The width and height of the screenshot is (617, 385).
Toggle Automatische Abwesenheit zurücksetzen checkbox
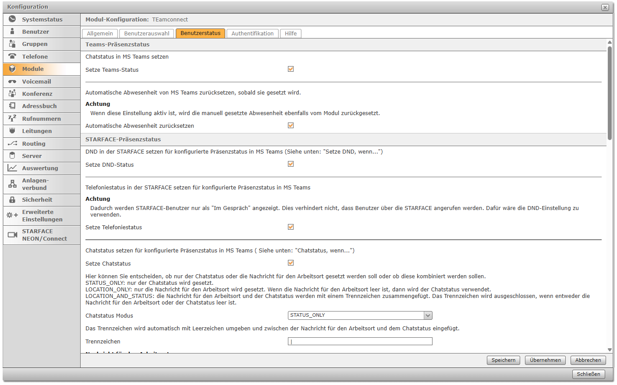point(291,126)
